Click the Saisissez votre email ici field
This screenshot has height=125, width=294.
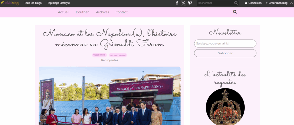(225, 43)
